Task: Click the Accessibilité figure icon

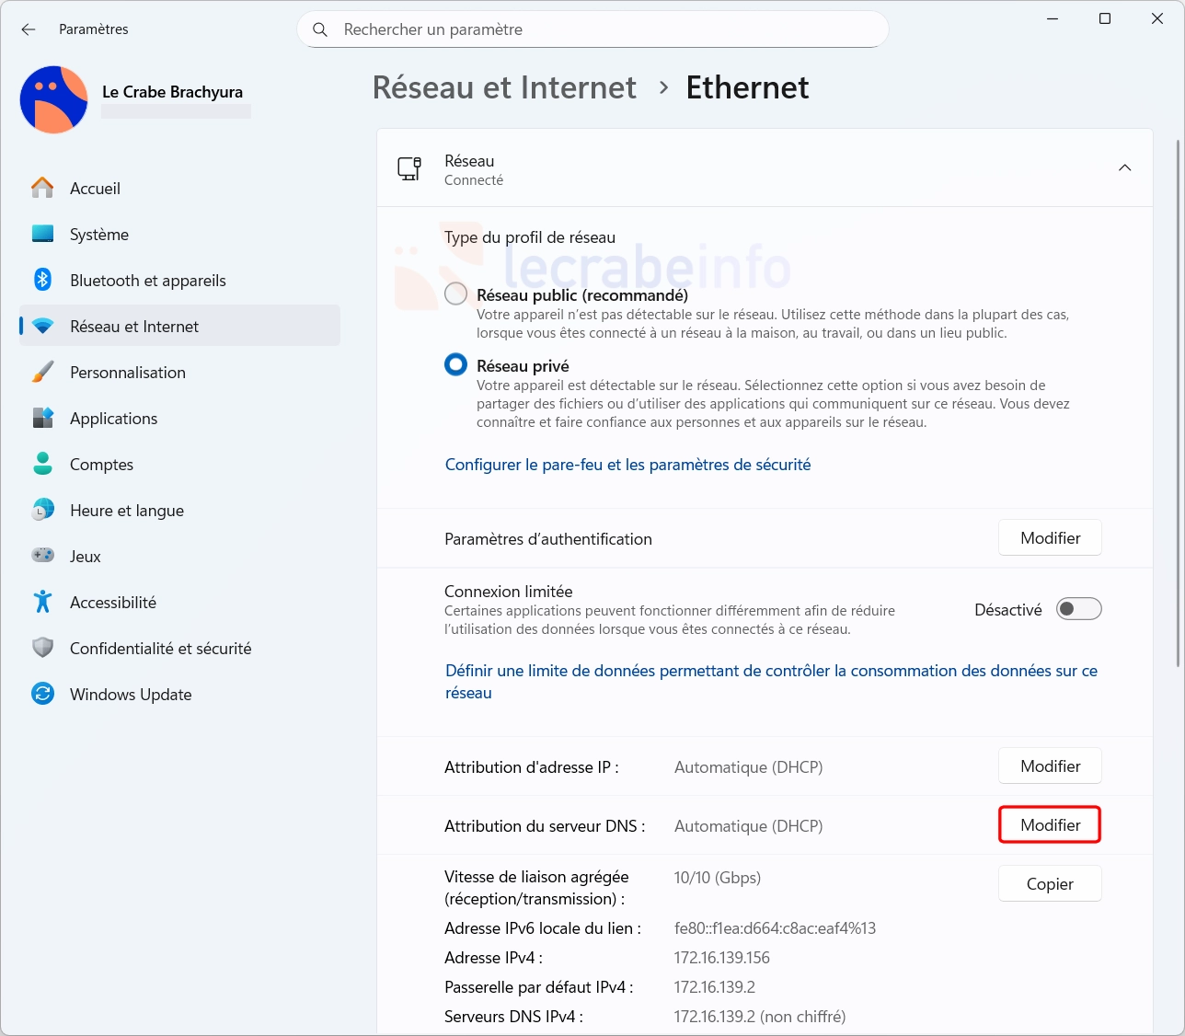Action: pos(42,602)
